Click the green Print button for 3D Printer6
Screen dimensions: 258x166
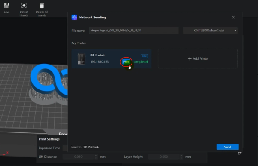click(126, 62)
